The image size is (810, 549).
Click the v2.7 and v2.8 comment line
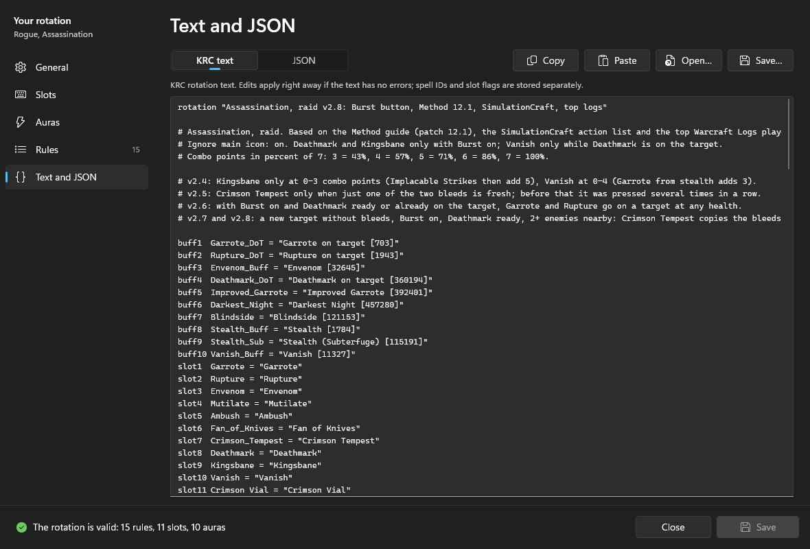(x=479, y=218)
